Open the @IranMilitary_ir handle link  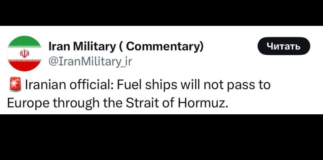90,61
